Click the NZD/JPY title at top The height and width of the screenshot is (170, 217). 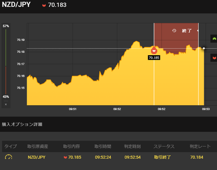(x=16, y=5)
